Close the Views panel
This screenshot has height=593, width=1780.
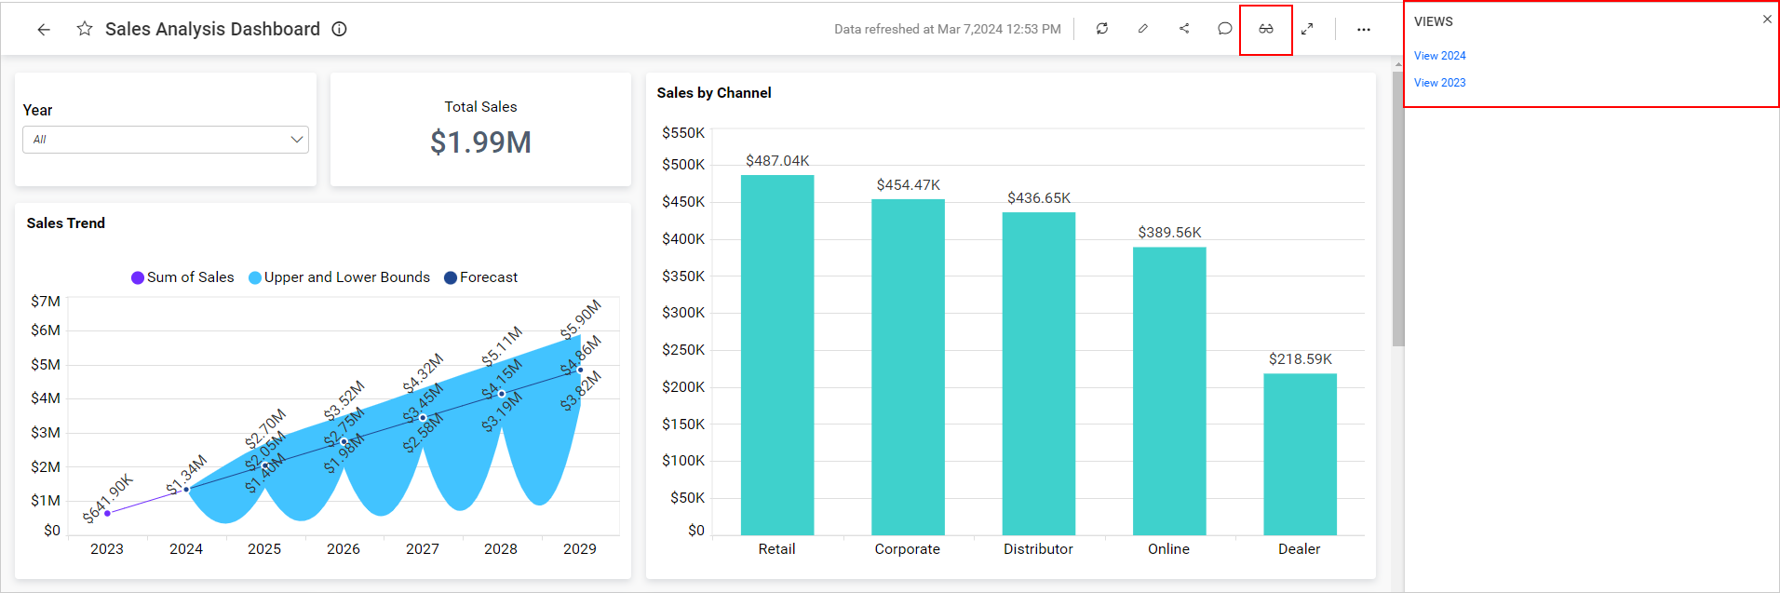[x=1767, y=20]
